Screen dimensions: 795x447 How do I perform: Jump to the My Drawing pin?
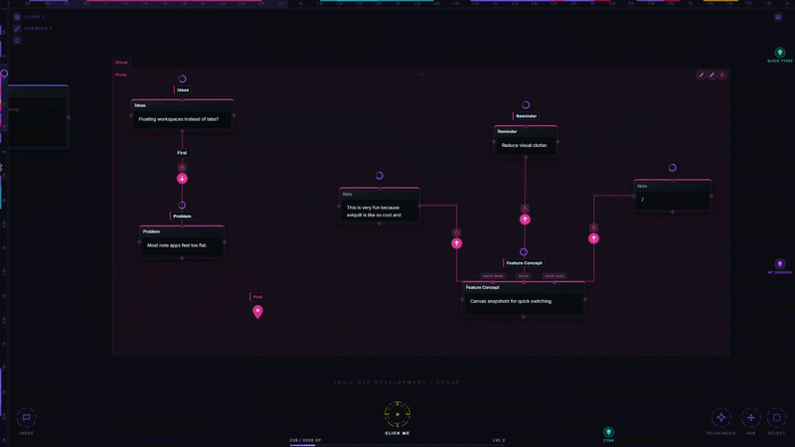pos(780,264)
